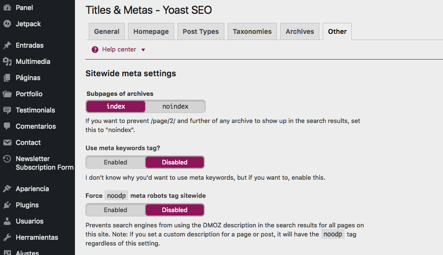Expand the Help center dropdown arrow
443x255 pixels.
point(143,50)
